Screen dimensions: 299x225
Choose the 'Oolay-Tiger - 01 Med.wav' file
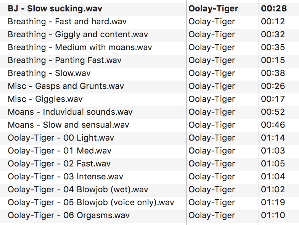(x=59, y=151)
